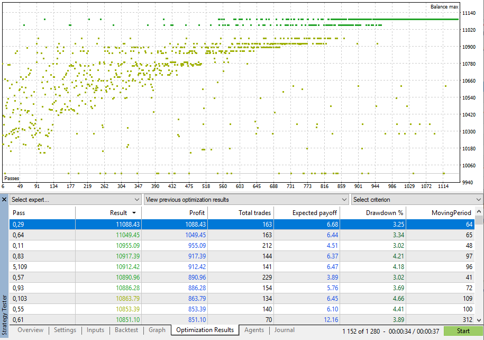The width and height of the screenshot is (484, 340).
Task: Open the Select criterion dropdown
Action: tap(416, 200)
